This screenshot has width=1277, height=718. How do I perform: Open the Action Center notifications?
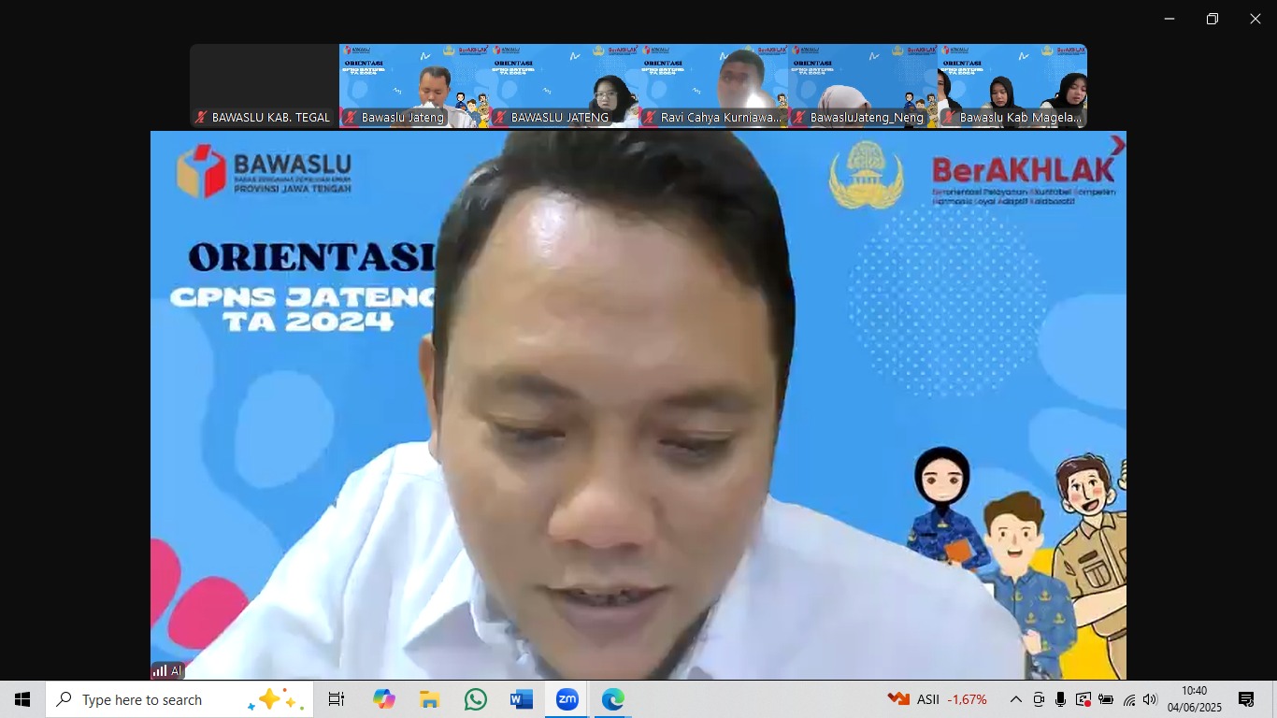1245,698
